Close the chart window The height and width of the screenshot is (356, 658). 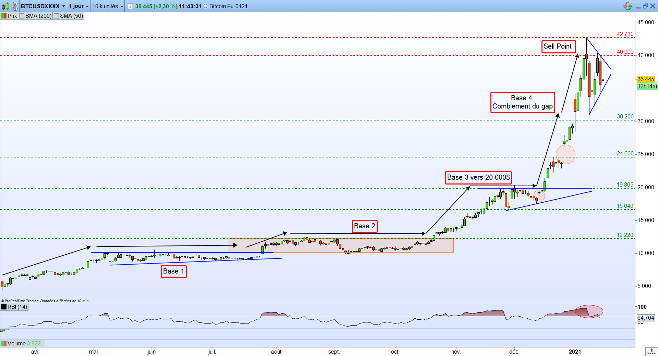pyautogui.click(x=653, y=6)
